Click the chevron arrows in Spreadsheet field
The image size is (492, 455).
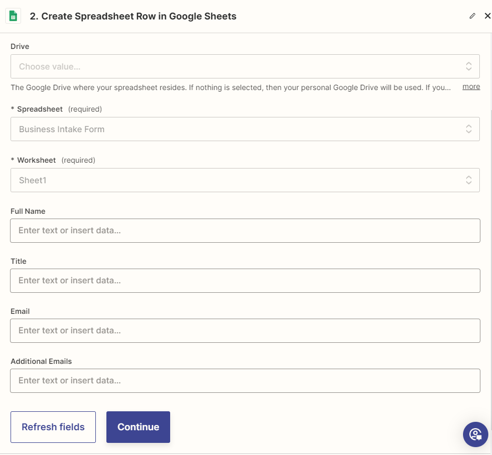[x=468, y=129]
